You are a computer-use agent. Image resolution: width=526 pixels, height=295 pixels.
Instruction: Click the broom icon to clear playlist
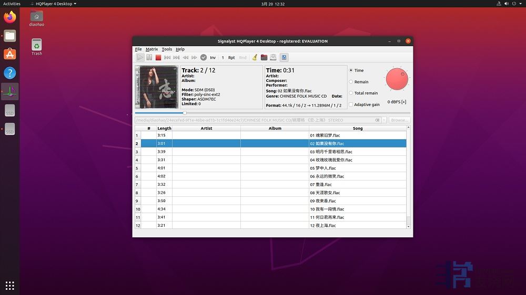coord(255,58)
